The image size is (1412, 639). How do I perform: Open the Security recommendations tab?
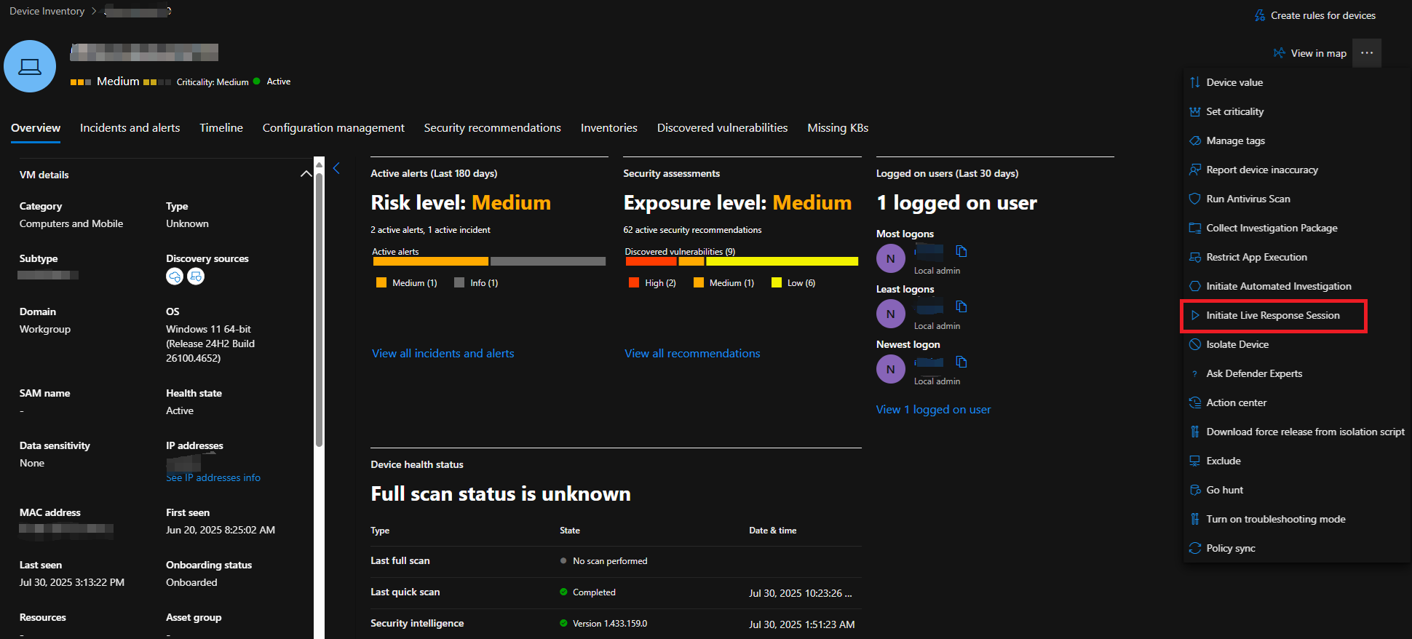pyautogui.click(x=493, y=128)
